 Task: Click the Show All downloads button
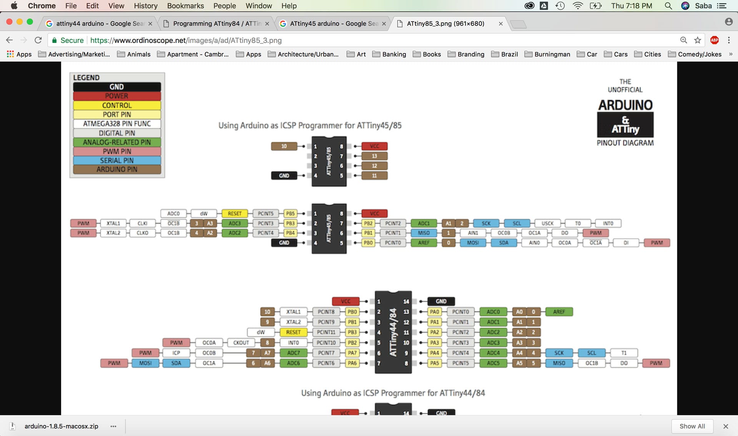pyautogui.click(x=692, y=426)
